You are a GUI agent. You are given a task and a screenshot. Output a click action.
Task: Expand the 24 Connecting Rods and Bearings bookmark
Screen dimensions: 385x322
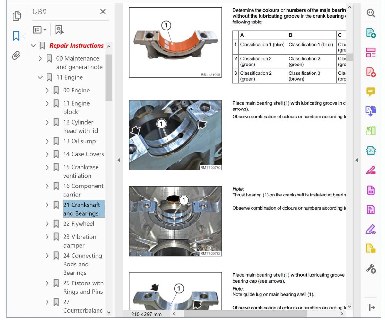47,256
